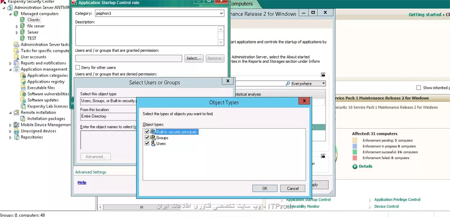Screen dimensions: 450x217
Task: Click the Applications registry icon
Action: coord(23,82)
